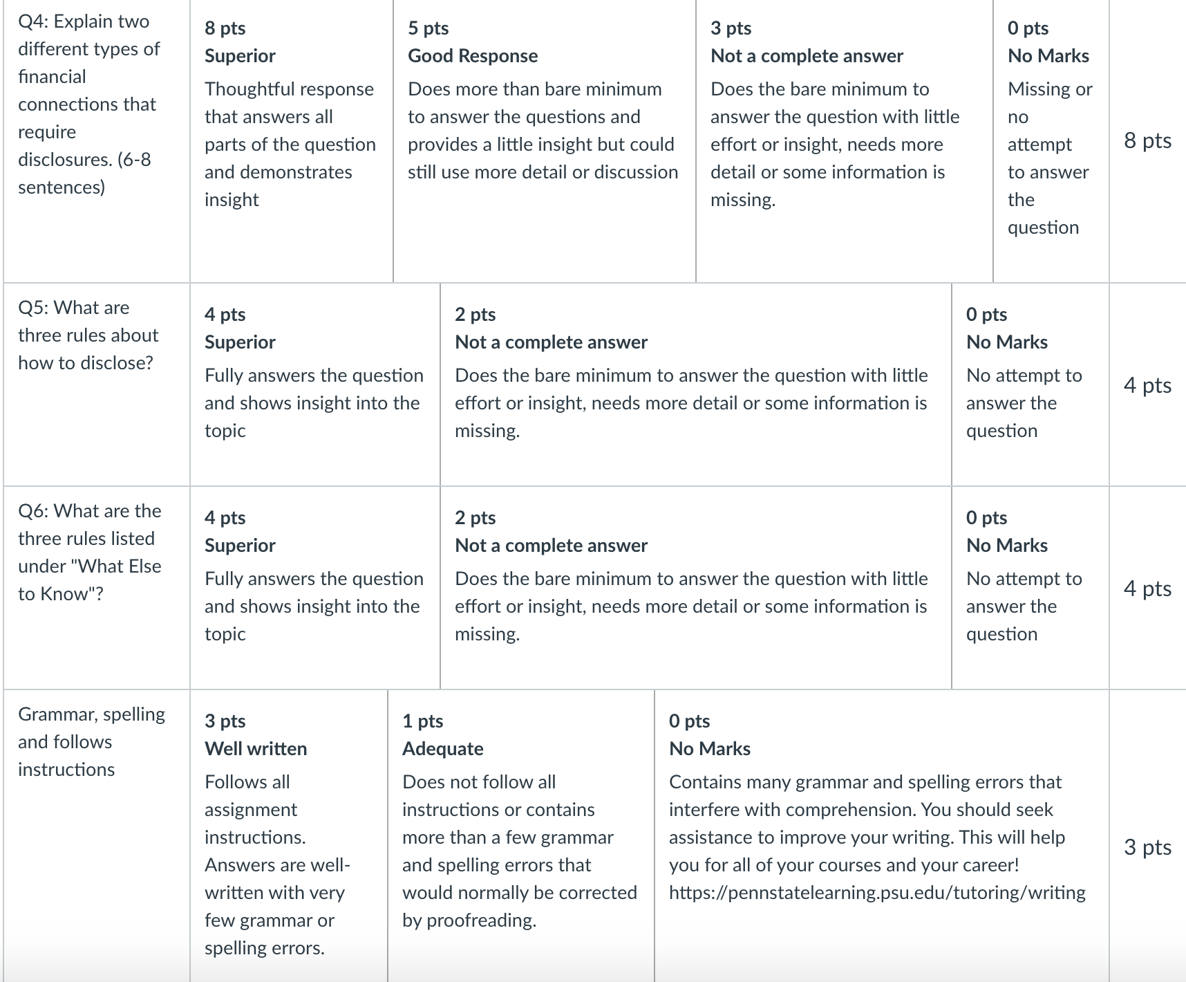Choose Q4's 3 pts Not a complete answer
Screen dimensions: 1186x982
845,141
